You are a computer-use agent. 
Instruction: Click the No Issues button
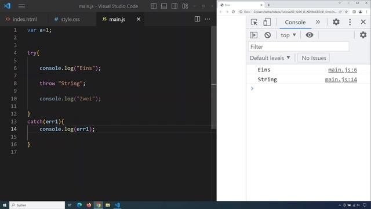(314, 58)
